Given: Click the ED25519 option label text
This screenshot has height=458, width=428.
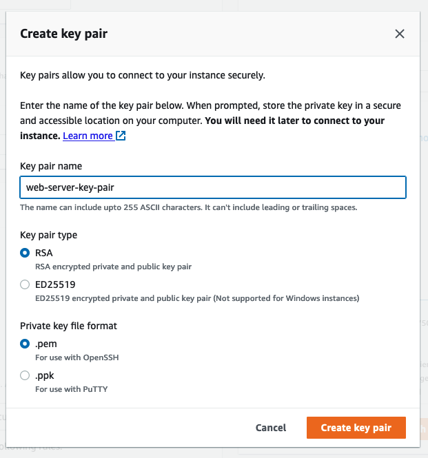Looking at the screenshot, I should click(55, 284).
